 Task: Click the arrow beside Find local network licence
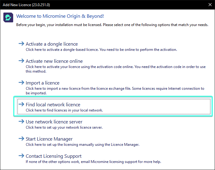(x=21, y=104)
